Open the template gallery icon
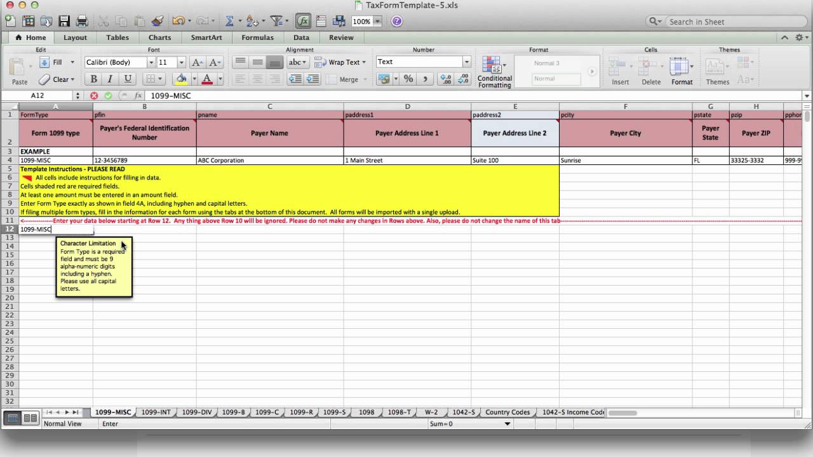This screenshot has height=457, width=813. coord(29,21)
